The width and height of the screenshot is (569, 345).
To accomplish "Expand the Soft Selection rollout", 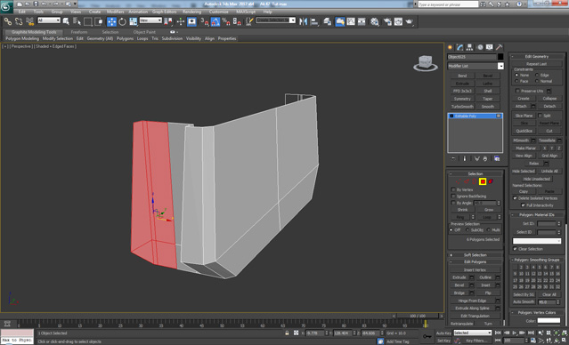I will tap(476, 255).
